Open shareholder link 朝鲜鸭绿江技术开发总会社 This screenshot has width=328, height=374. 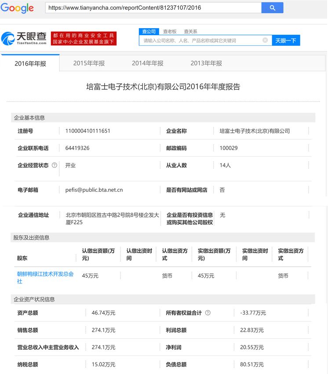pos(45,277)
